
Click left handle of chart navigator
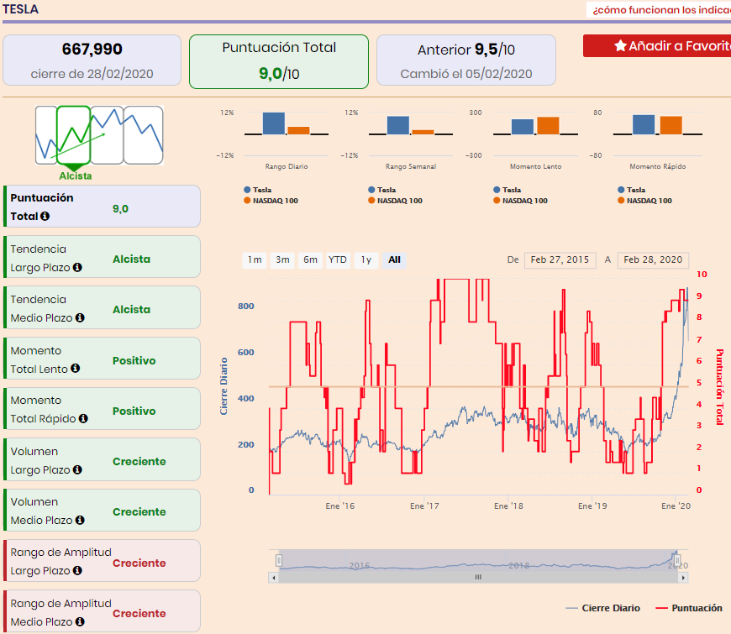click(x=279, y=560)
